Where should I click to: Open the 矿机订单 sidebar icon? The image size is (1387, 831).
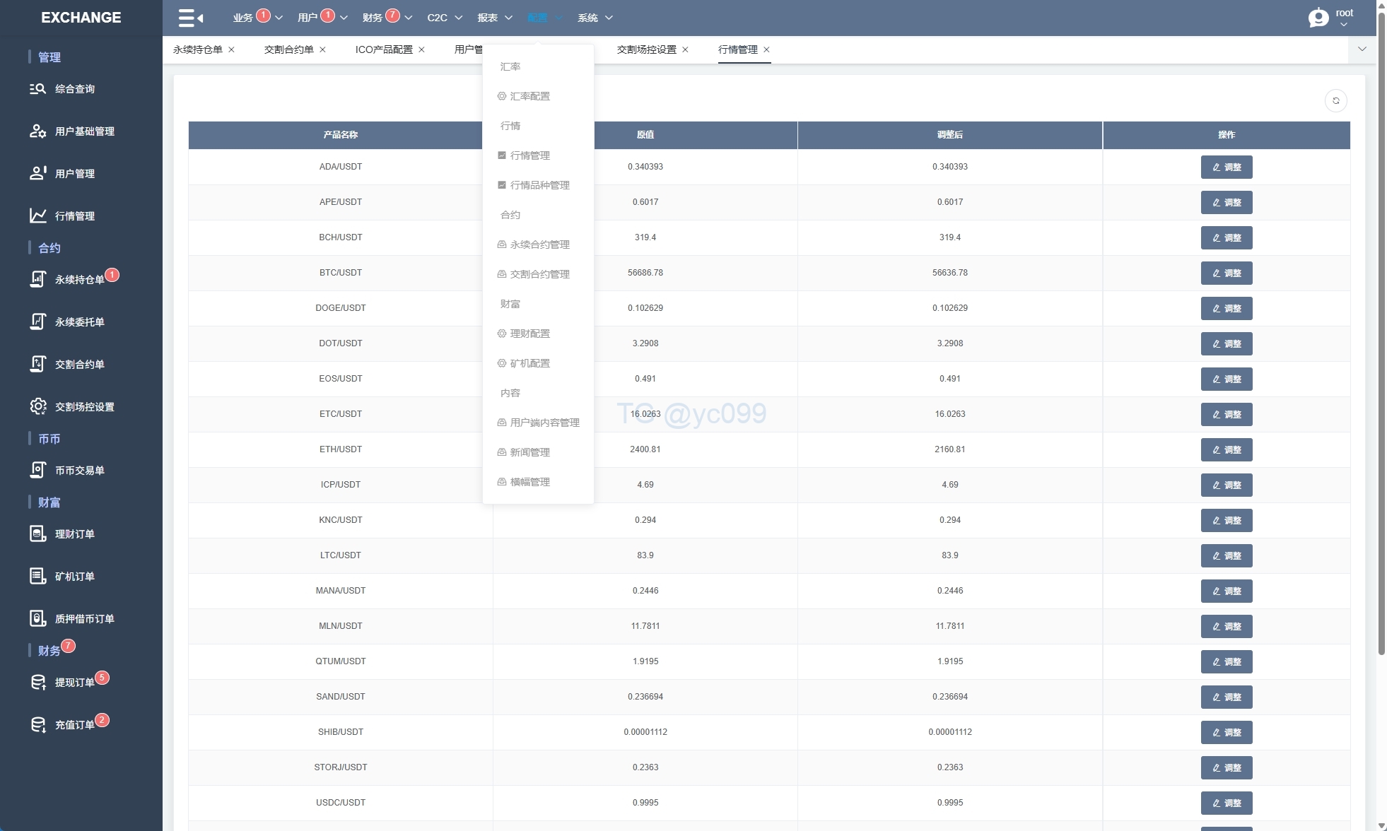pyautogui.click(x=37, y=576)
